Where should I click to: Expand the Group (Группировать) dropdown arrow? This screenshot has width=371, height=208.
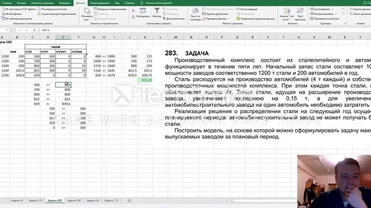point(332,9)
